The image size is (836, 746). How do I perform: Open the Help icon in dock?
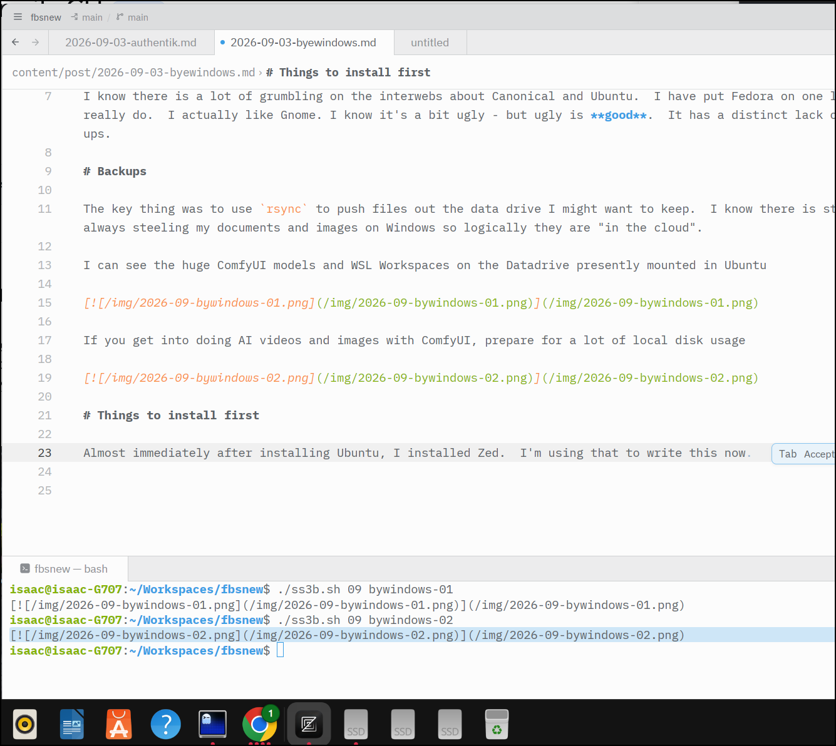coord(166,725)
